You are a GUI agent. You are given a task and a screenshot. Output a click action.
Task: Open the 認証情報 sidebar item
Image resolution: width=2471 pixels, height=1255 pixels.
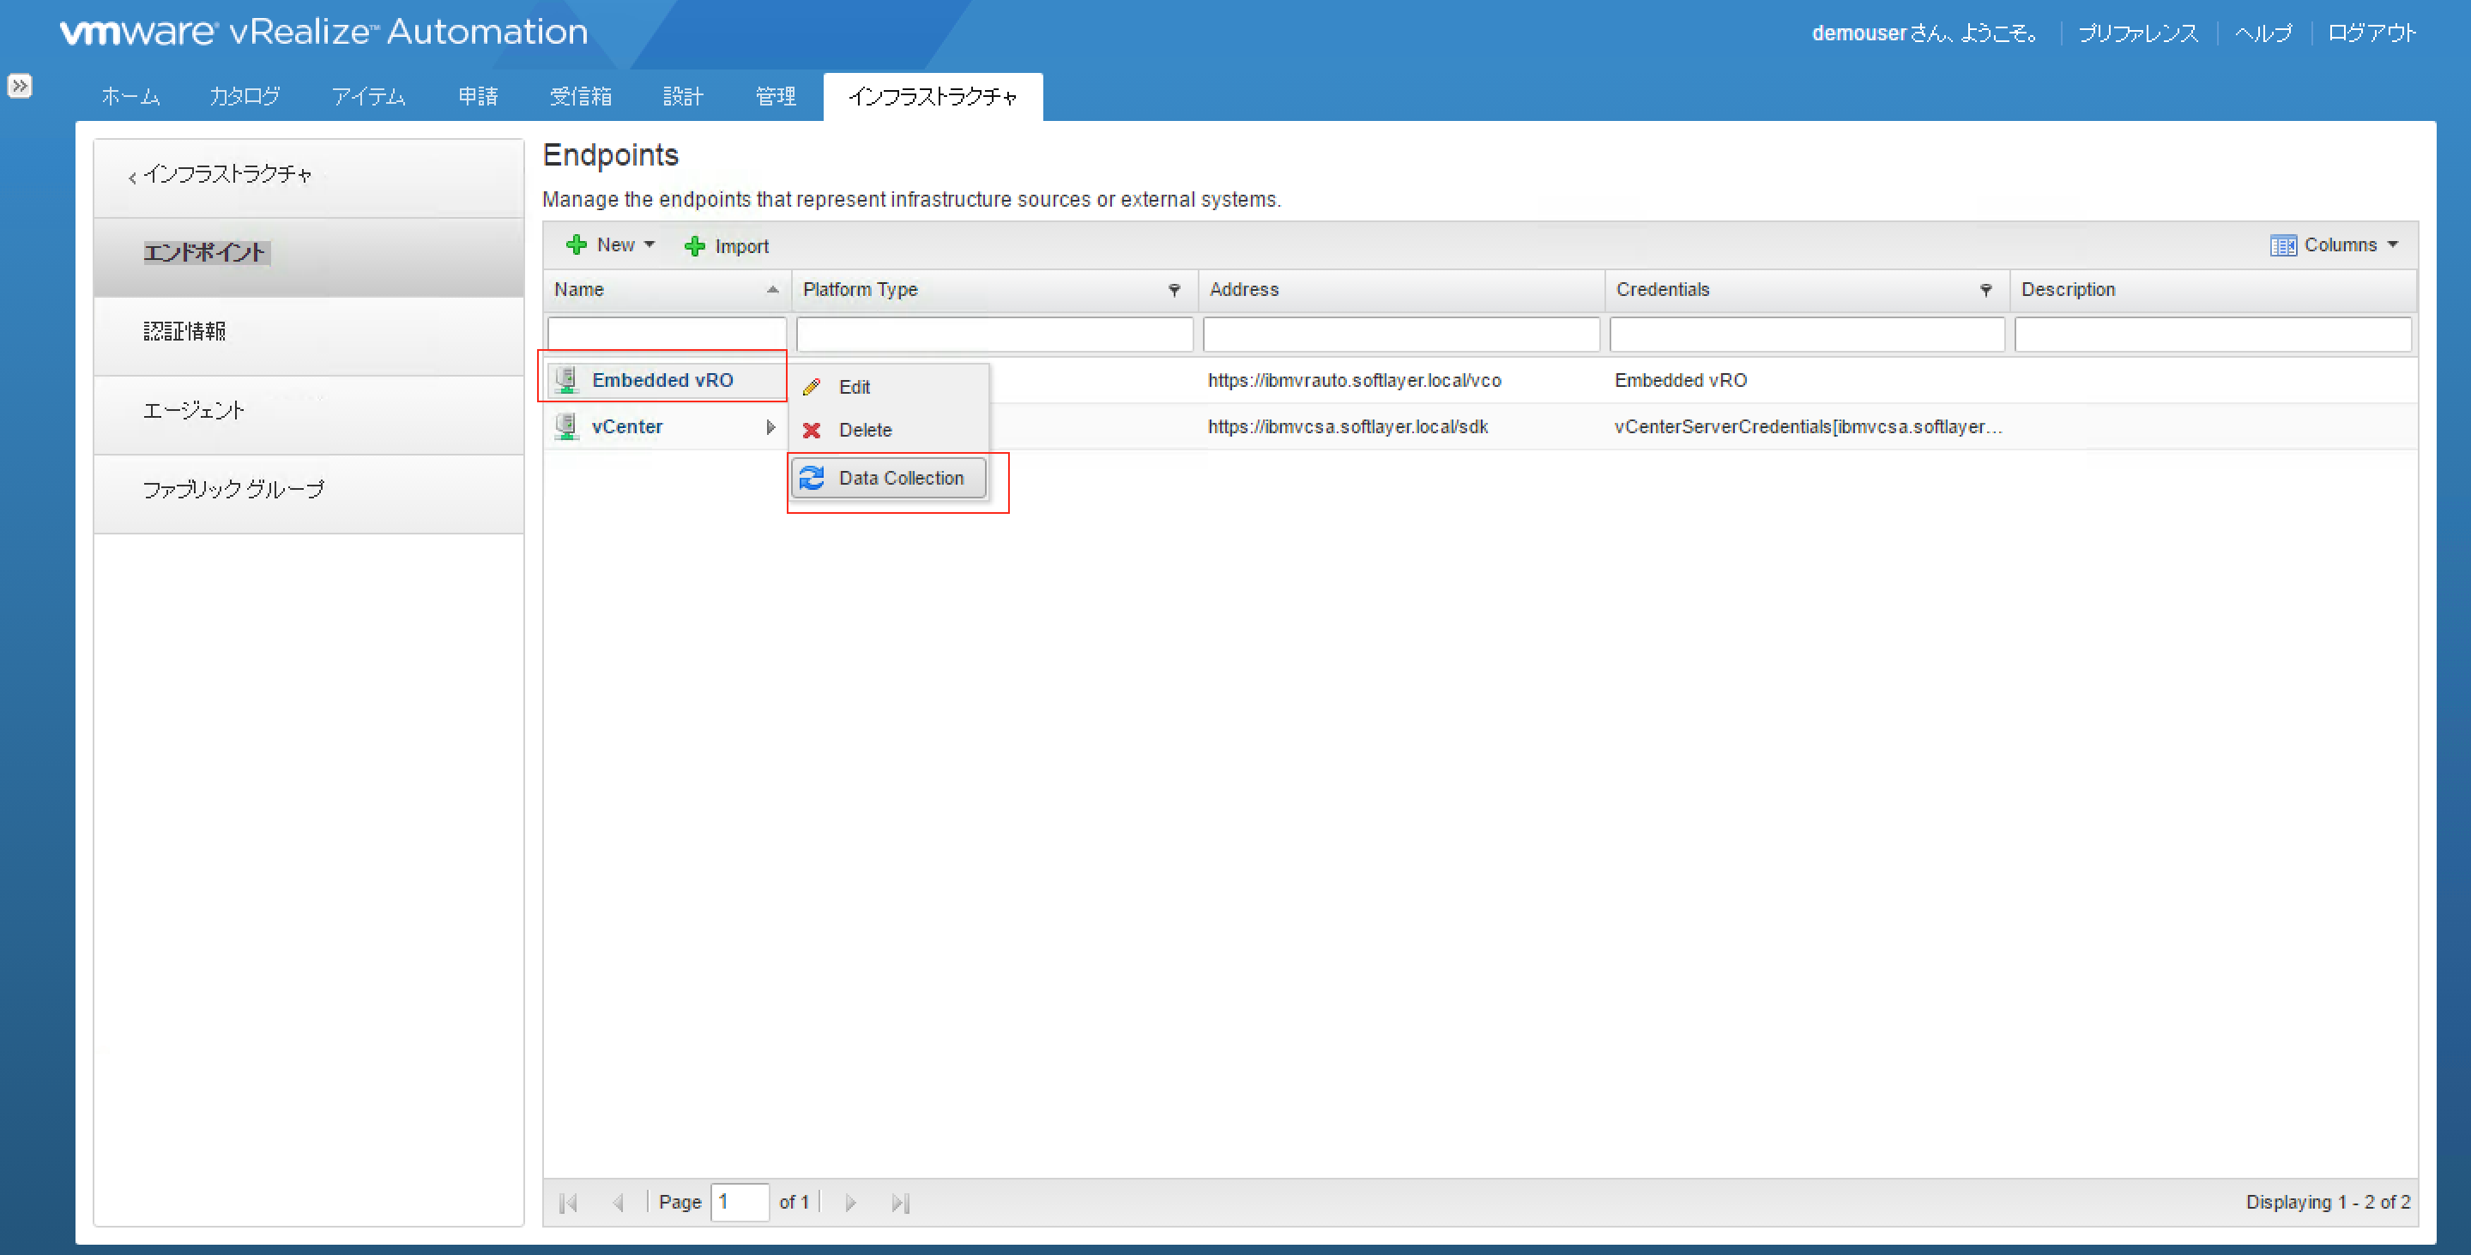point(184,332)
